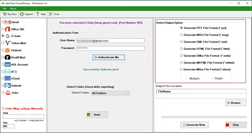The width and height of the screenshot is (252, 133).
Task: Choose the Hotmail account radio option
Action: (3, 50)
